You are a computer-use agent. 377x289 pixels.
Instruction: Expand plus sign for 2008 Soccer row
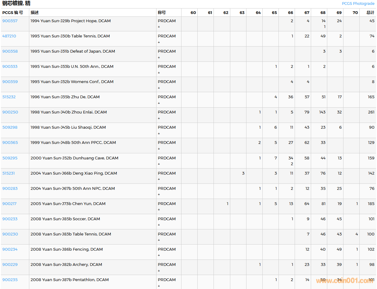(159, 225)
